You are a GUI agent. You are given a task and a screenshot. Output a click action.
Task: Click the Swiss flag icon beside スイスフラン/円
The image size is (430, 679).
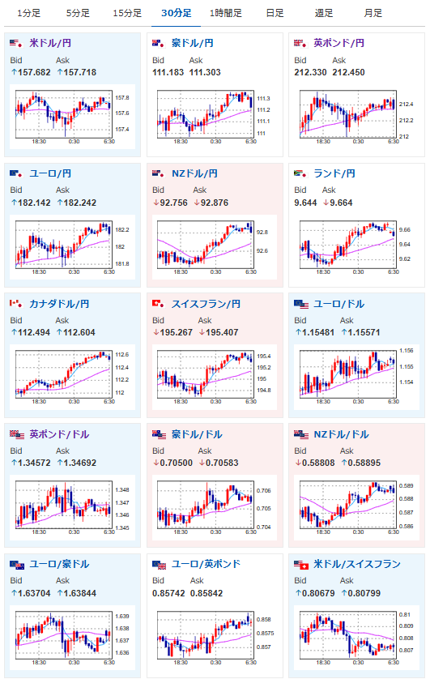pyautogui.click(x=159, y=304)
